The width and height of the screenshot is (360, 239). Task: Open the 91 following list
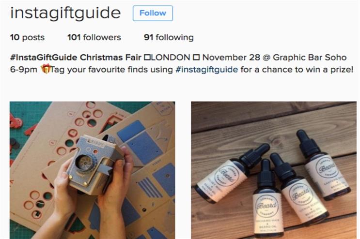tap(169, 37)
